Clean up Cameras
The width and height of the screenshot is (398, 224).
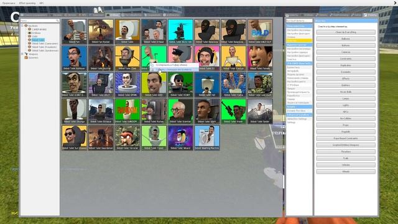[x=346, y=52]
